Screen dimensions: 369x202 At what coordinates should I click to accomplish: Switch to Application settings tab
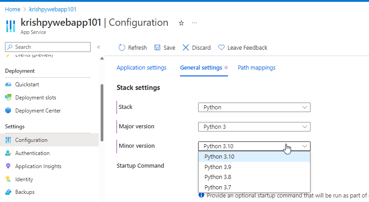(141, 68)
